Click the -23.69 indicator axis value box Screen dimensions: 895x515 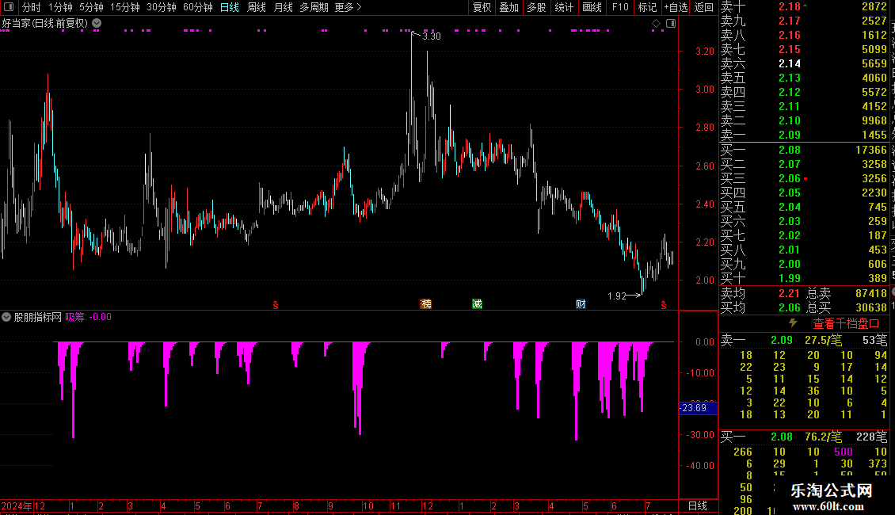[698, 408]
